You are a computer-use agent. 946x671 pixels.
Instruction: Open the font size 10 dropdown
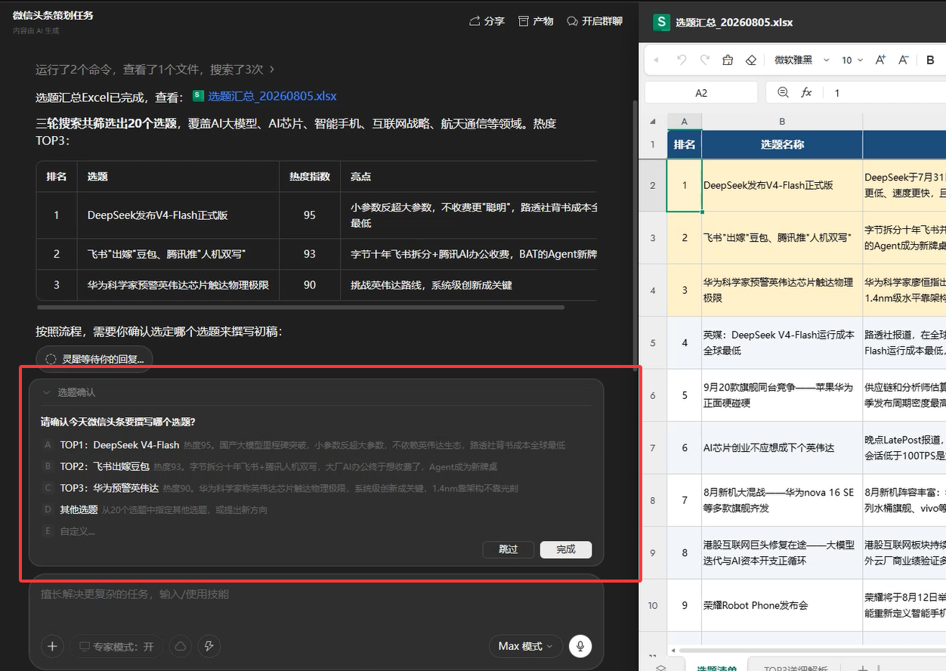[852, 60]
